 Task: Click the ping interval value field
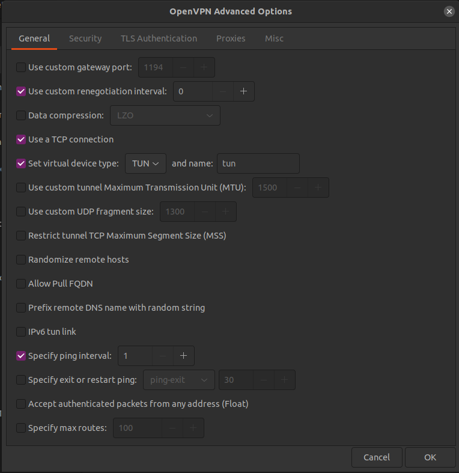tap(135, 356)
